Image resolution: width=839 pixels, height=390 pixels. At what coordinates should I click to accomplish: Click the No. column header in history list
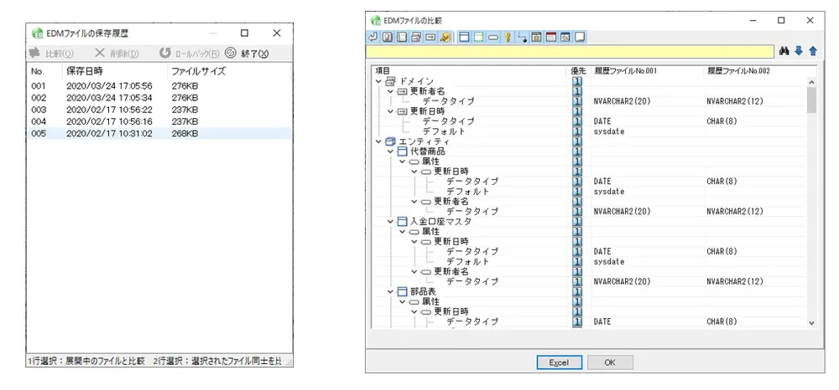[44, 71]
